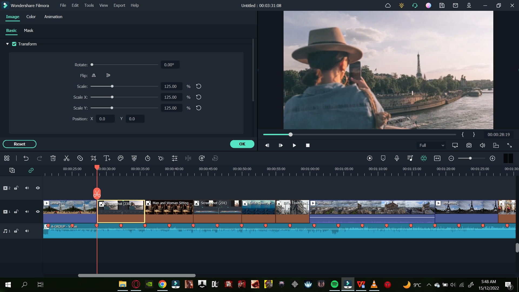Click the OK button to confirm

click(242, 144)
